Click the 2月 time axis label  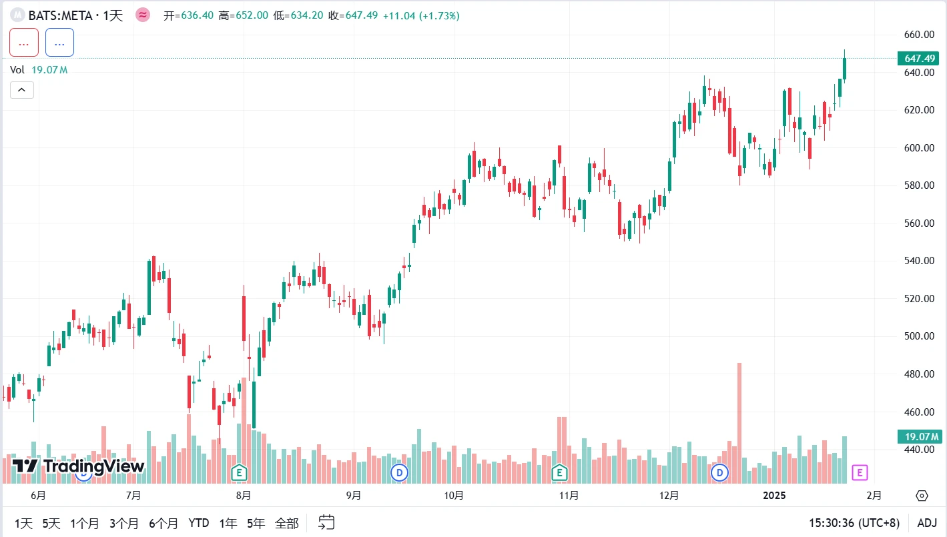click(x=874, y=496)
